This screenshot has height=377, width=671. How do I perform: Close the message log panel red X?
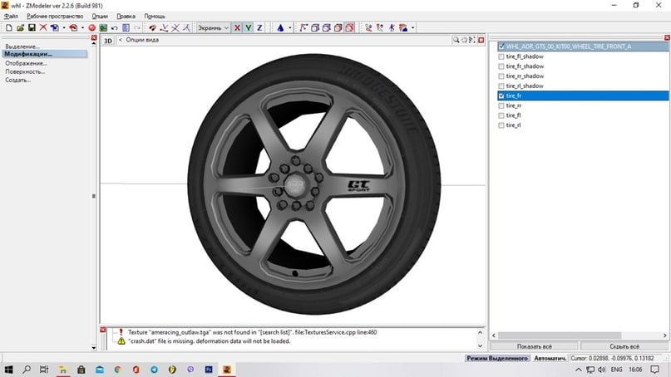click(103, 330)
